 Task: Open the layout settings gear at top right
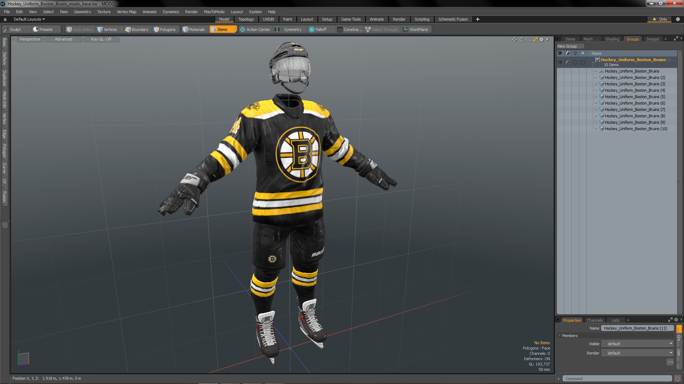(x=678, y=19)
